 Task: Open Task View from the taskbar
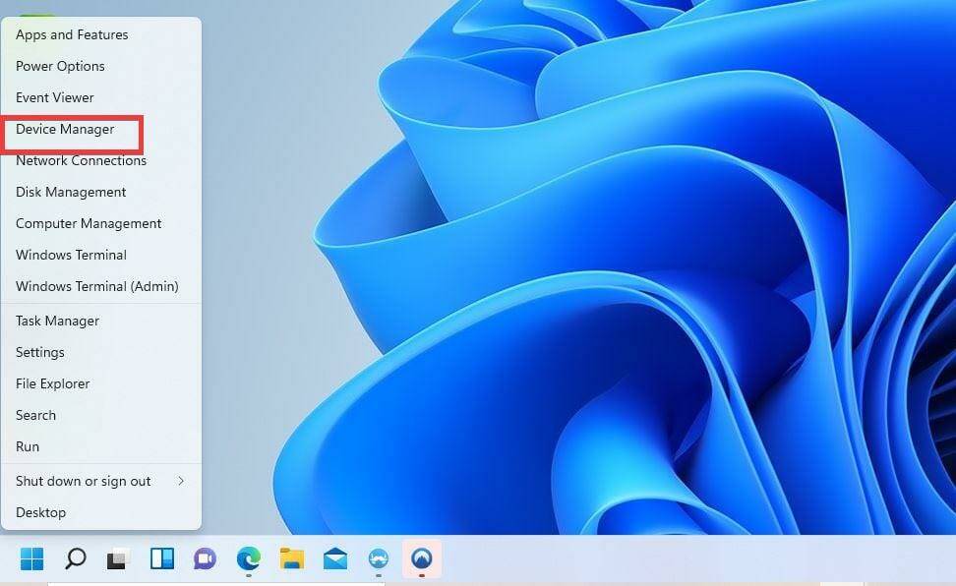coord(117,558)
